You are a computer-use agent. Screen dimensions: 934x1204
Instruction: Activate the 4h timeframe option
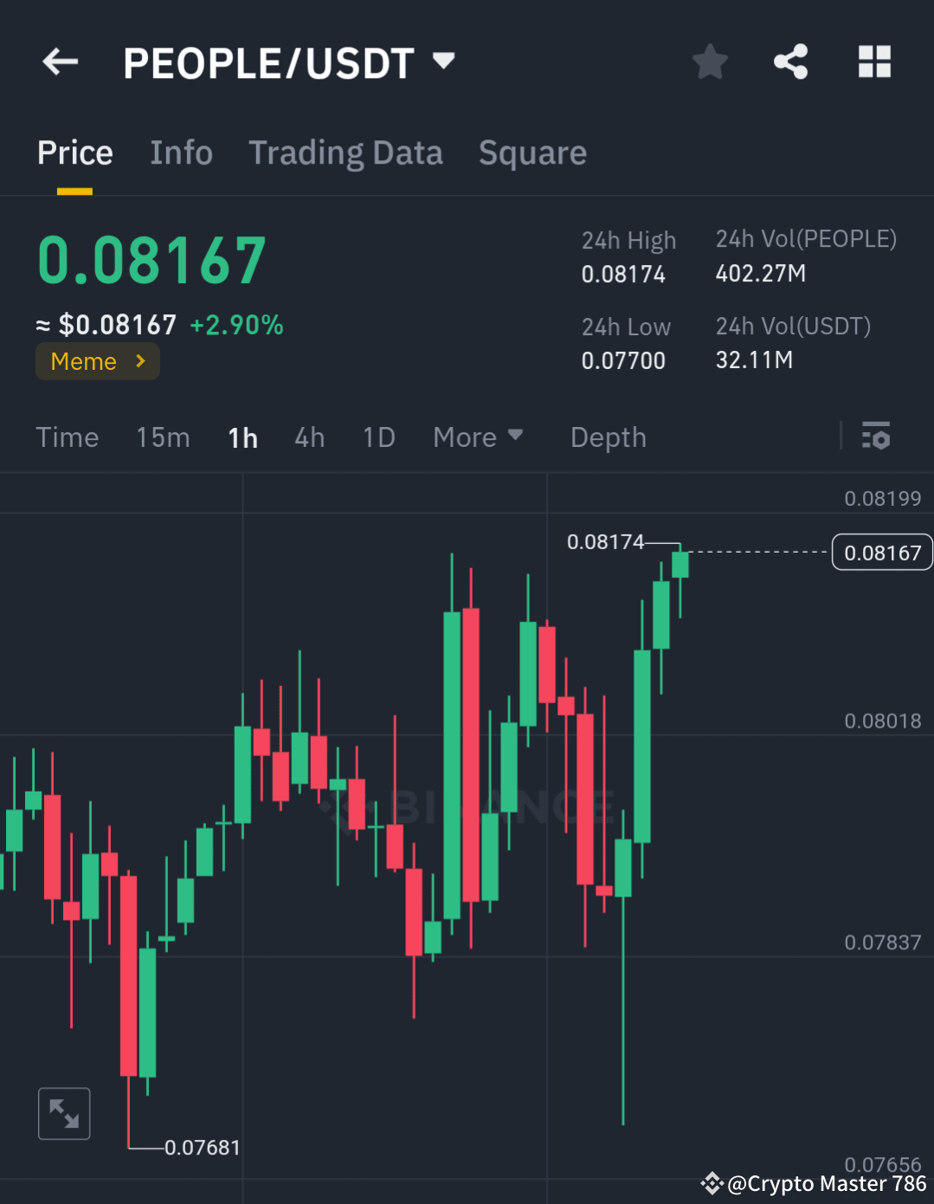point(309,437)
